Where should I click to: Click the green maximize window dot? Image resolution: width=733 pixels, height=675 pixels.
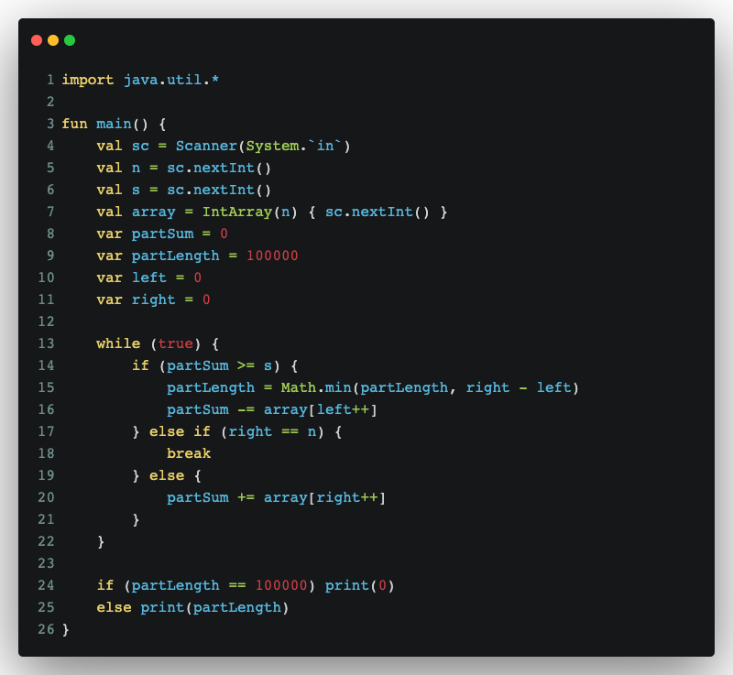click(70, 40)
